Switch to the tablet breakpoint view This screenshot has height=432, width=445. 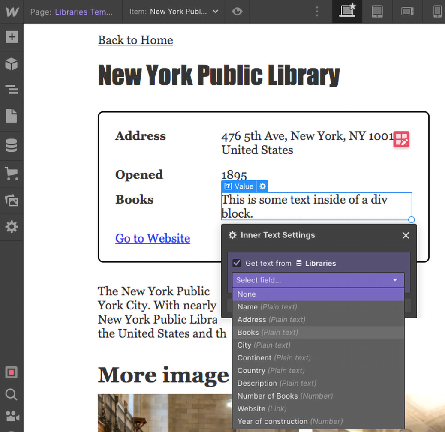point(377,12)
